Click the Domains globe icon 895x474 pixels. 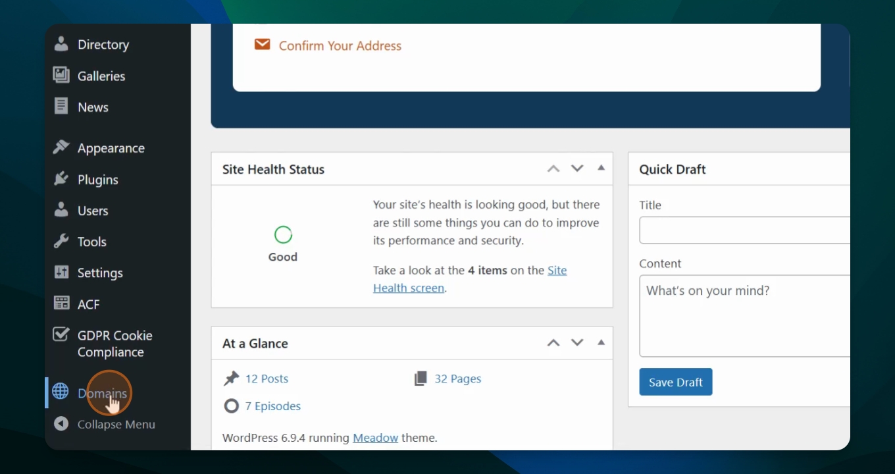click(x=61, y=392)
